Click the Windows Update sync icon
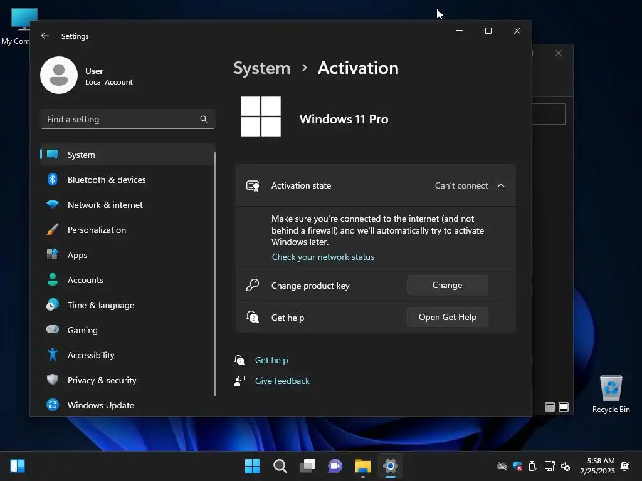This screenshot has height=481, width=642. tap(53, 405)
